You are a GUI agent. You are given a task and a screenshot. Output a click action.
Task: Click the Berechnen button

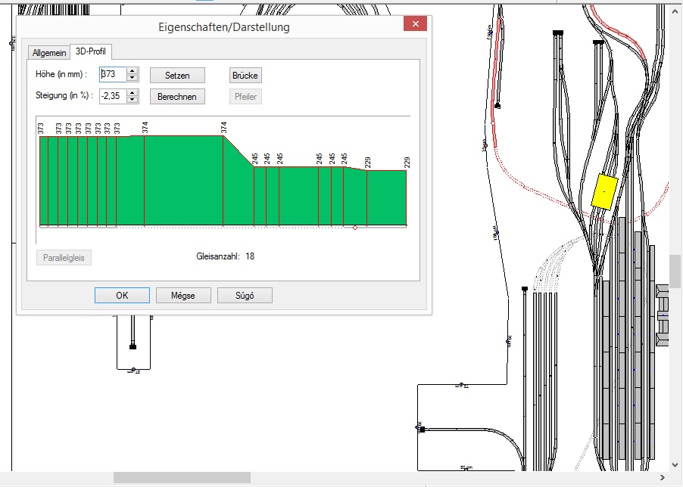tap(176, 97)
